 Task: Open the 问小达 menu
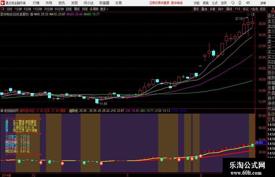(x=88, y=3)
